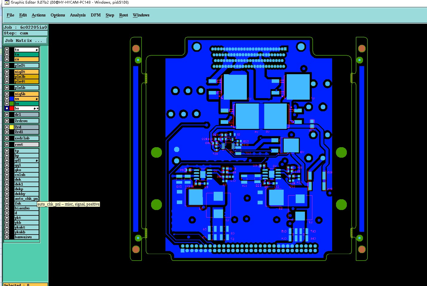The width and height of the screenshot is (427, 286).
Task: Check the box next to 'banwaiwu' layer
Action: [x=7, y=237]
